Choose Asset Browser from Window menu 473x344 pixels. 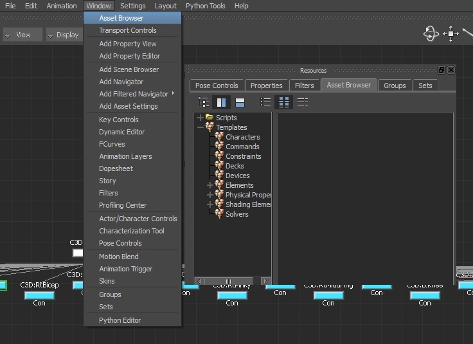(x=132, y=18)
